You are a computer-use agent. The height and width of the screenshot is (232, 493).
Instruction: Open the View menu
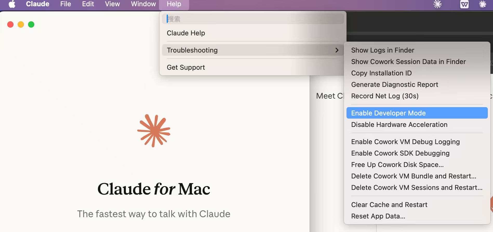[x=112, y=4]
